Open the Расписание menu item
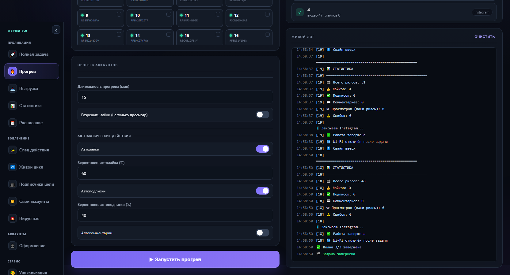This screenshot has width=510, height=275. 32,123
